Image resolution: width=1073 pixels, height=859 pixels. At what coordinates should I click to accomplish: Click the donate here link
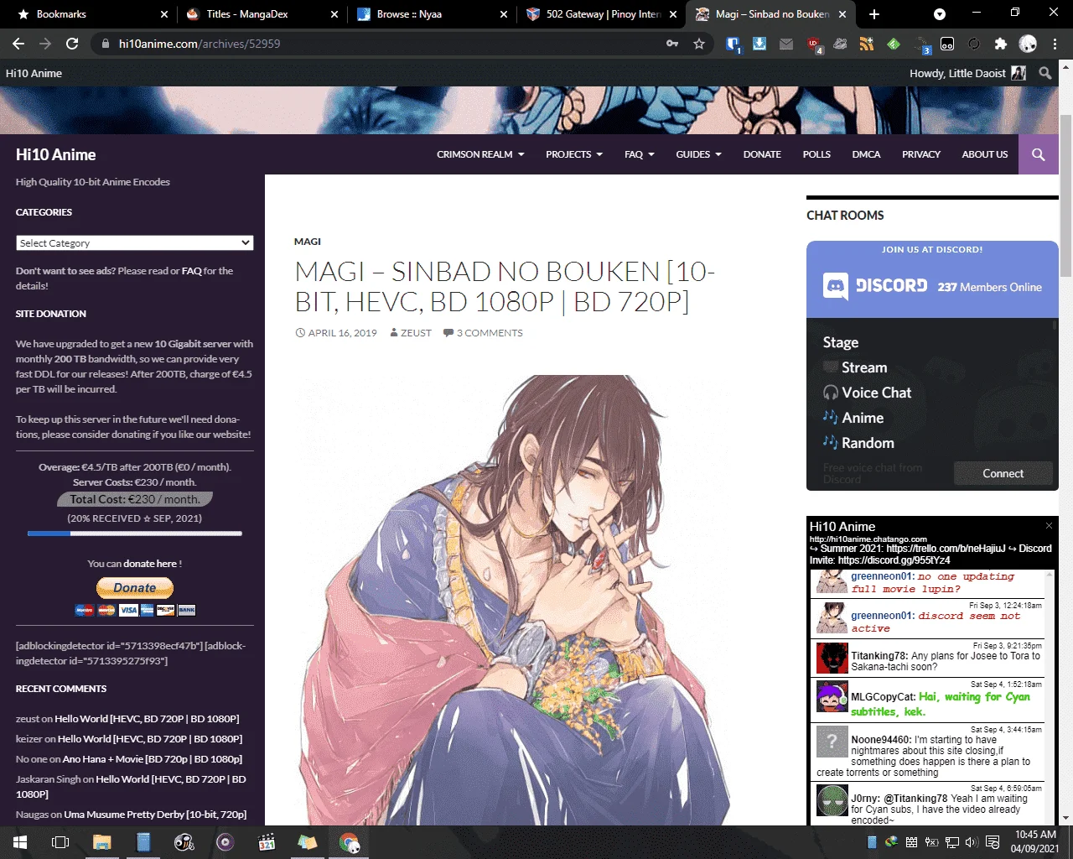tap(150, 564)
